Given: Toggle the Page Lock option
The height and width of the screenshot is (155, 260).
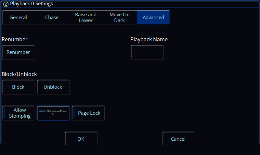Looking at the screenshot, I should pyautogui.click(x=88, y=113).
